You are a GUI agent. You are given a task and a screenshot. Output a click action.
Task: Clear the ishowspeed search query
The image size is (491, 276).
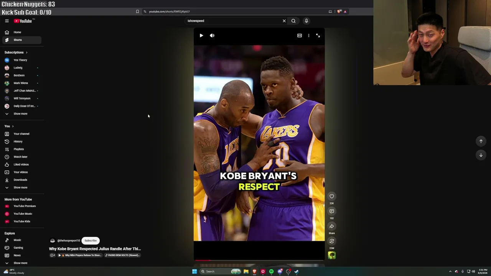(284, 21)
